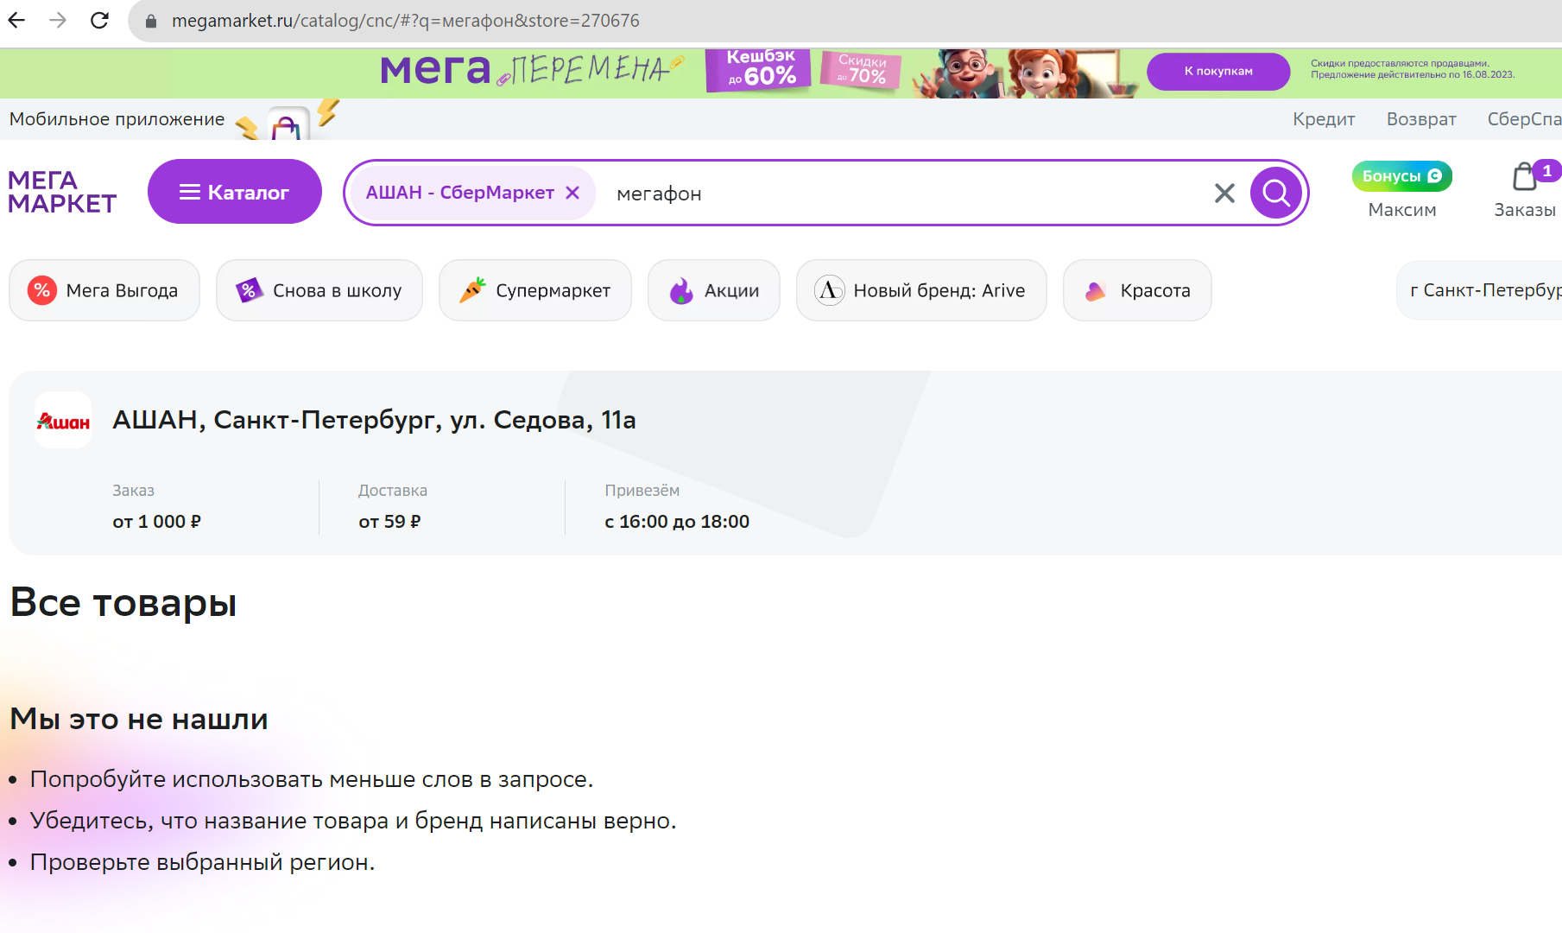Click the Скидки до 70% banner tag
Viewport: 1562px width, 933px height.
862,70
